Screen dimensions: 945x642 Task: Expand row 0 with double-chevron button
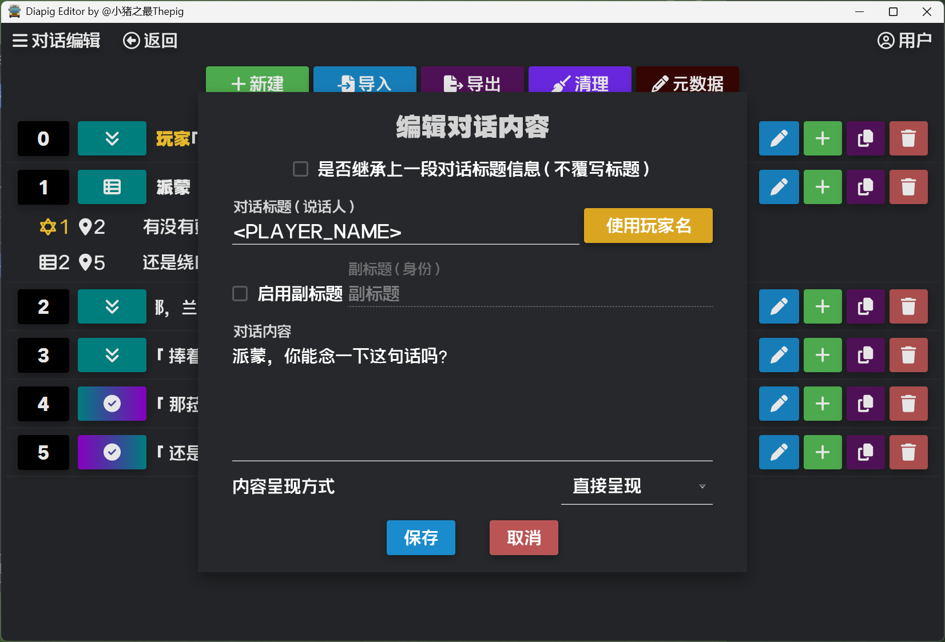(x=112, y=138)
